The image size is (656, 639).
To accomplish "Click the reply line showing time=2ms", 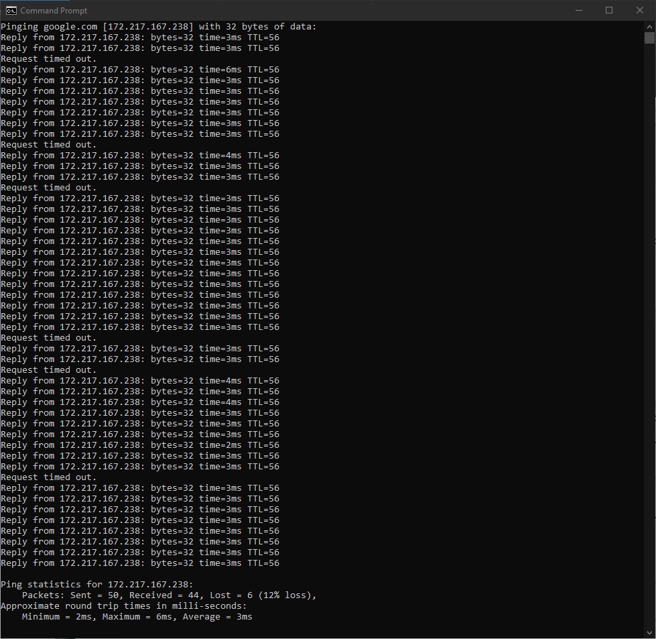I will pos(139,445).
